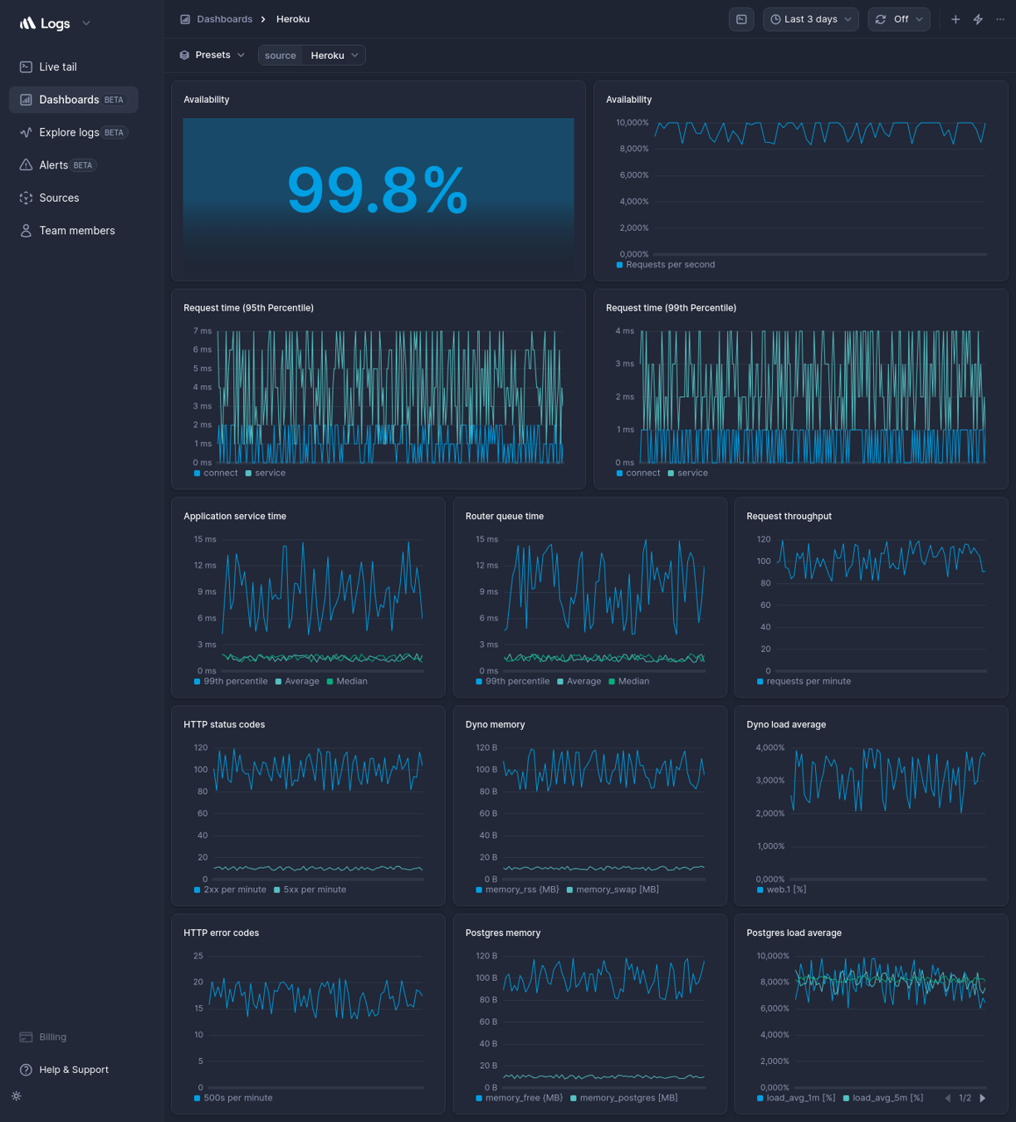Open the source Heroku filter dropdown
Image resolution: width=1016 pixels, height=1122 pixels.
point(312,56)
